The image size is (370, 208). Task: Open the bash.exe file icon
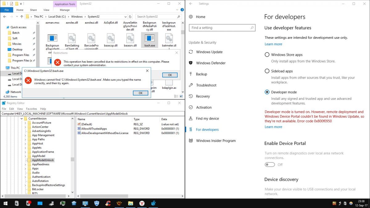(x=150, y=39)
